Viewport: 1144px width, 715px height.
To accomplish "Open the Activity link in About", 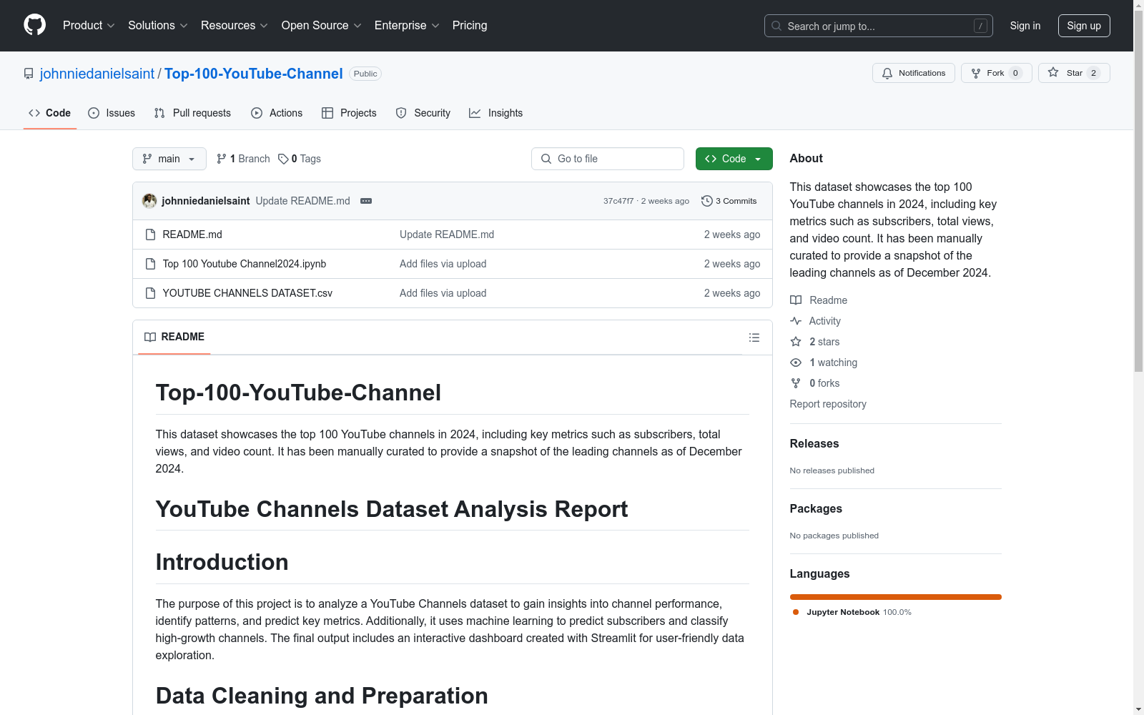I will click(815, 321).
